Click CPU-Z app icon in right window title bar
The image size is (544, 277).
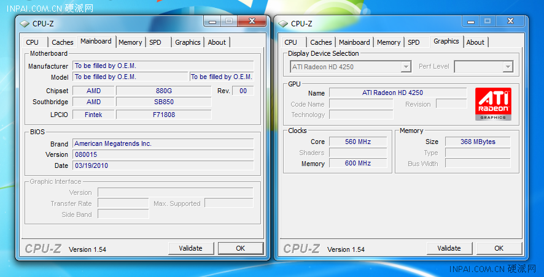pos(283,23)
